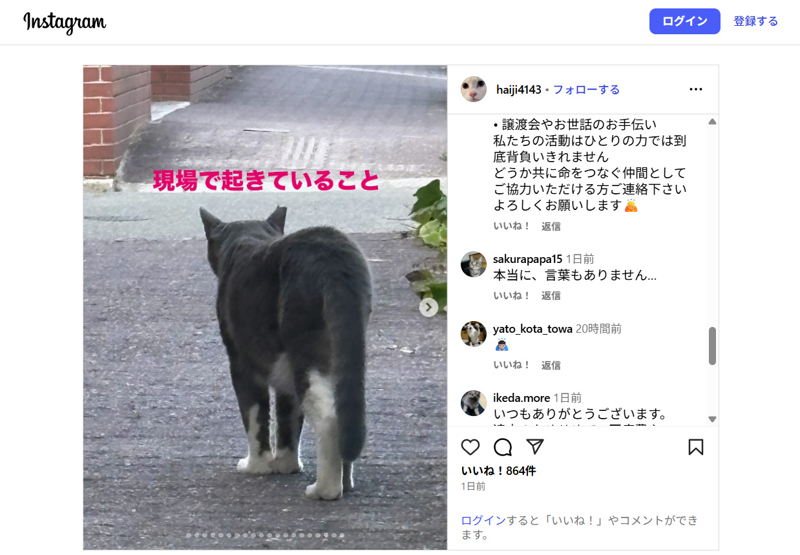Image resolution: width=800 pixels, height=555 pixels.
Task: Open the Instagram logo home link
Action: coord(65,23)
